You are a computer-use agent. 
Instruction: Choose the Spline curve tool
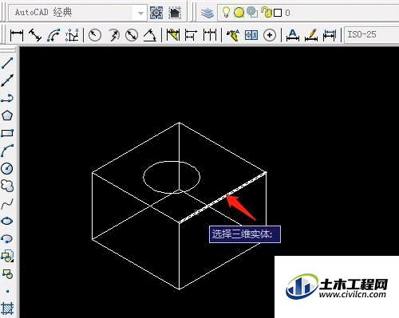[x=7, y=203]
